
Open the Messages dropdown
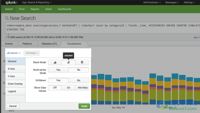pyautogui.click(x=172, y=2)
